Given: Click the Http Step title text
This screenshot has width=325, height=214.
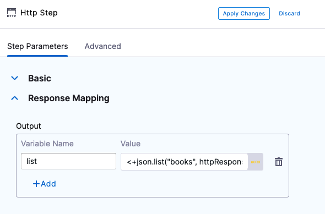Looking at the screenshot, I should pyautogui.click(x=39, y=13).
